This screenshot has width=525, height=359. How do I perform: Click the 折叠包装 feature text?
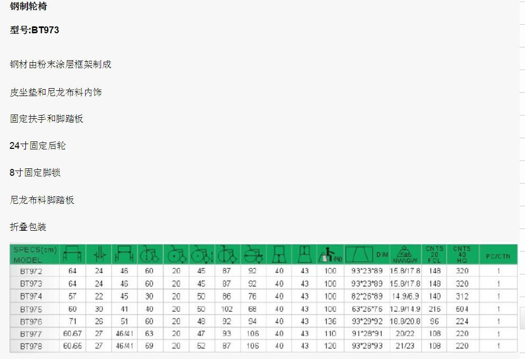pyautogui.click(x=28, y=227)
